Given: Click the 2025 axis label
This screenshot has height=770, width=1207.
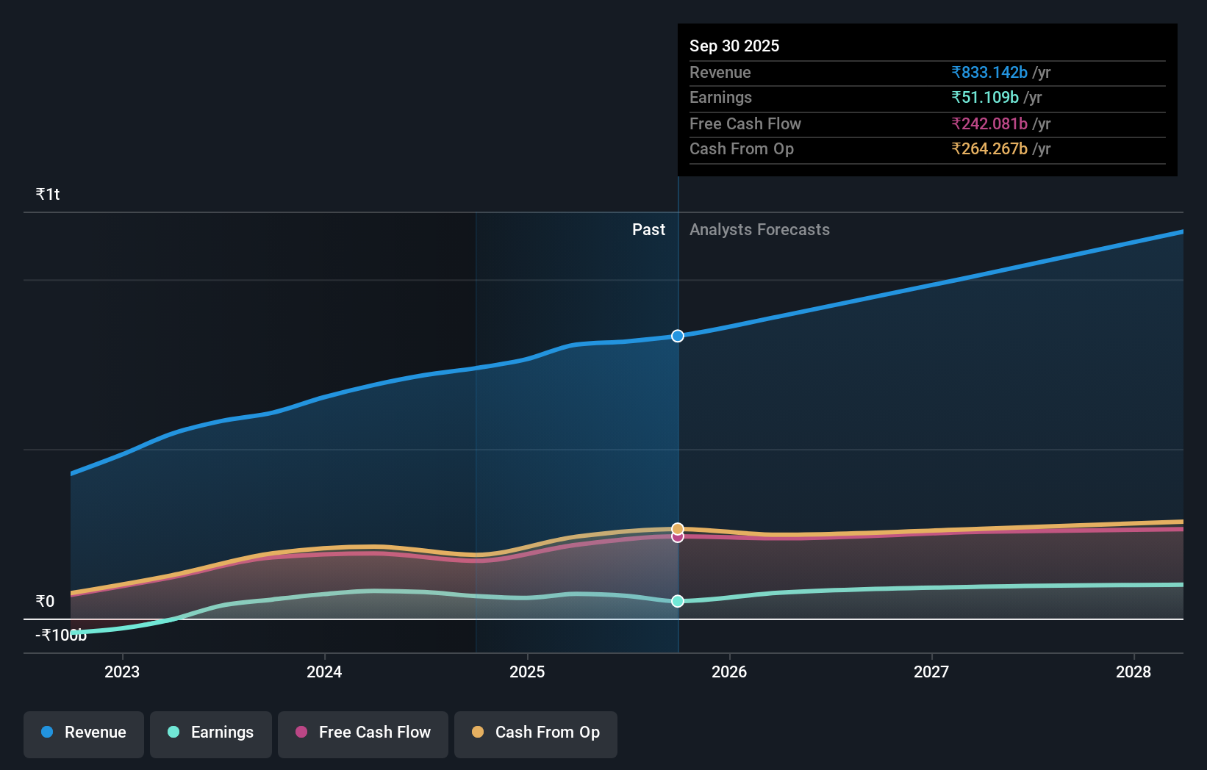Looking at the screenshot, I should tap(527, 672).
